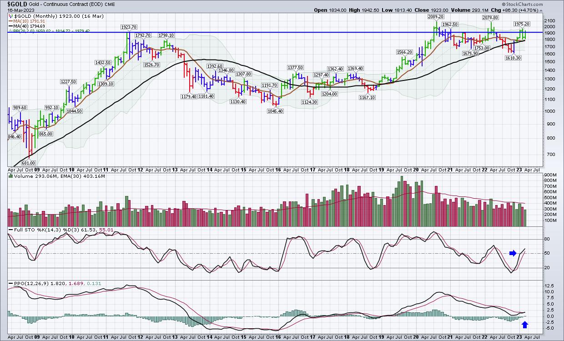Click the 1179.40 price label
The image size is (564, 341).
click(188, 96)
